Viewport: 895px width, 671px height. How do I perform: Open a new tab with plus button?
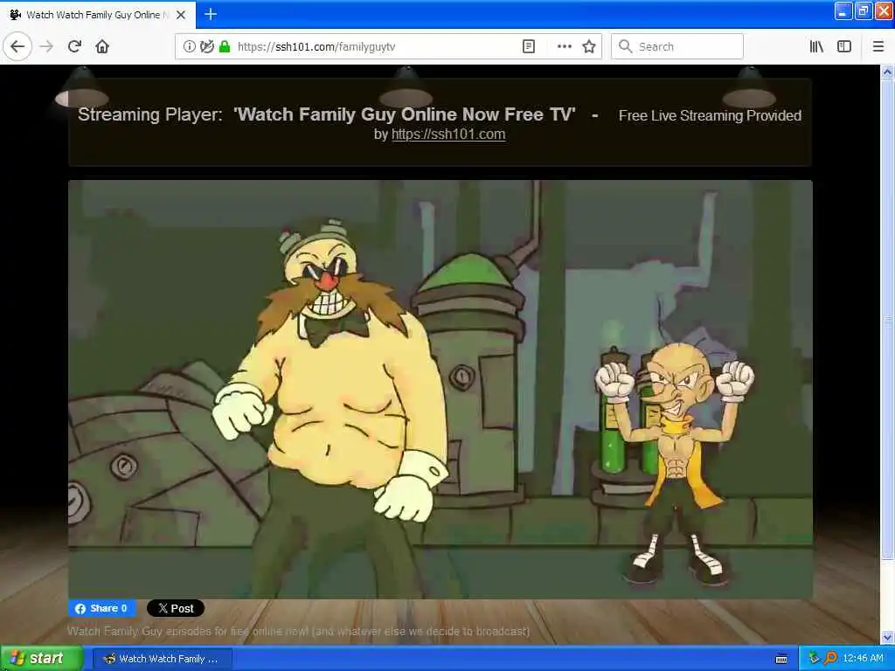(211, 14)
